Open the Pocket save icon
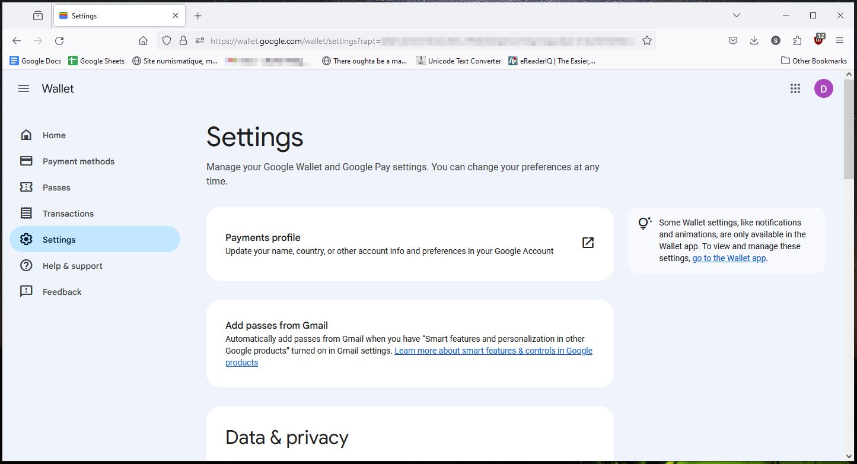Image resolution: width=857 pixels, height=464 pixels. 733,40
